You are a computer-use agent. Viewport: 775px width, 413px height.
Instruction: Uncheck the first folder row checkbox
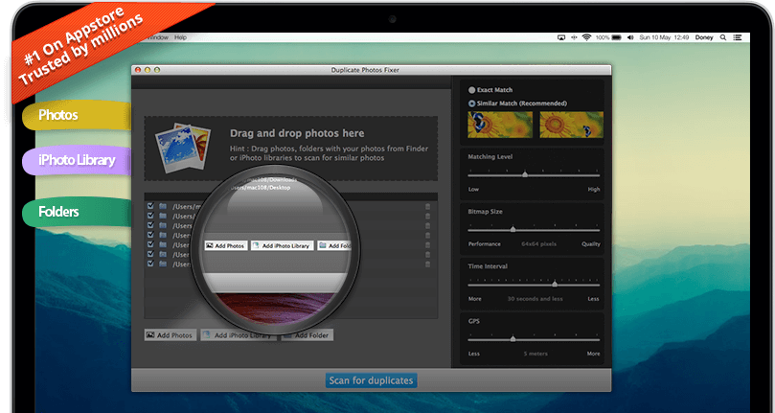point(150,206)
